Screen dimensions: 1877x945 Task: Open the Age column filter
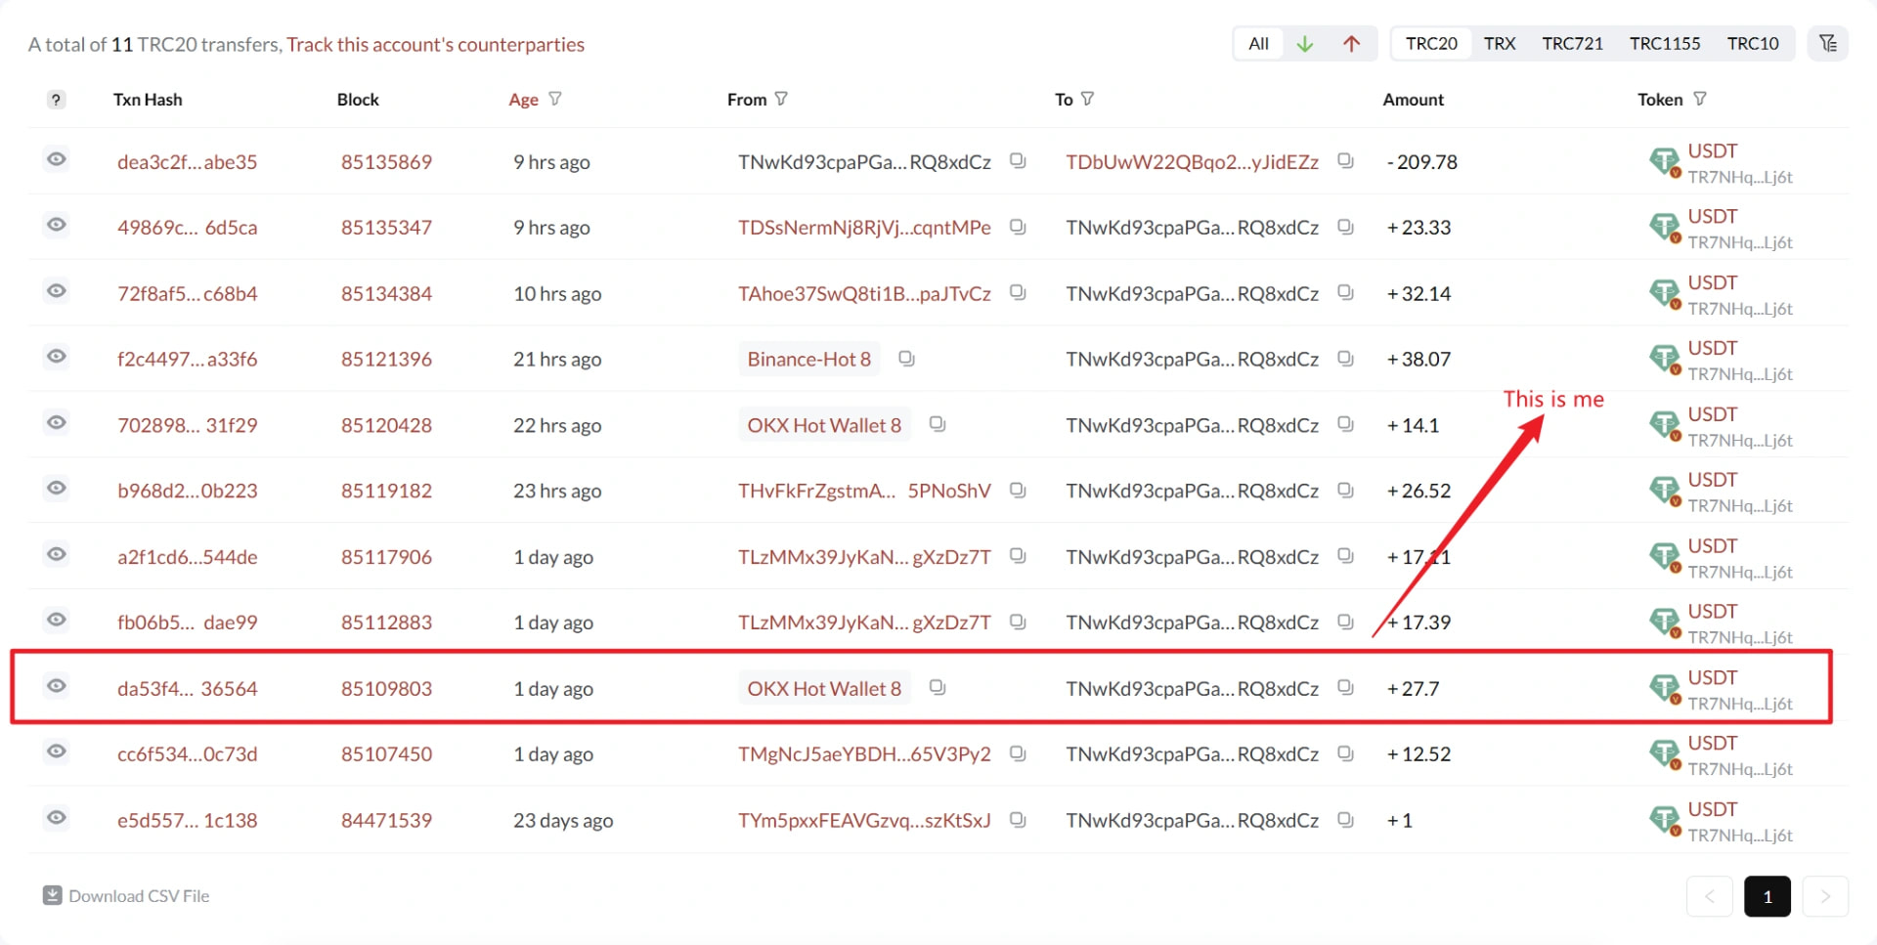555,99
